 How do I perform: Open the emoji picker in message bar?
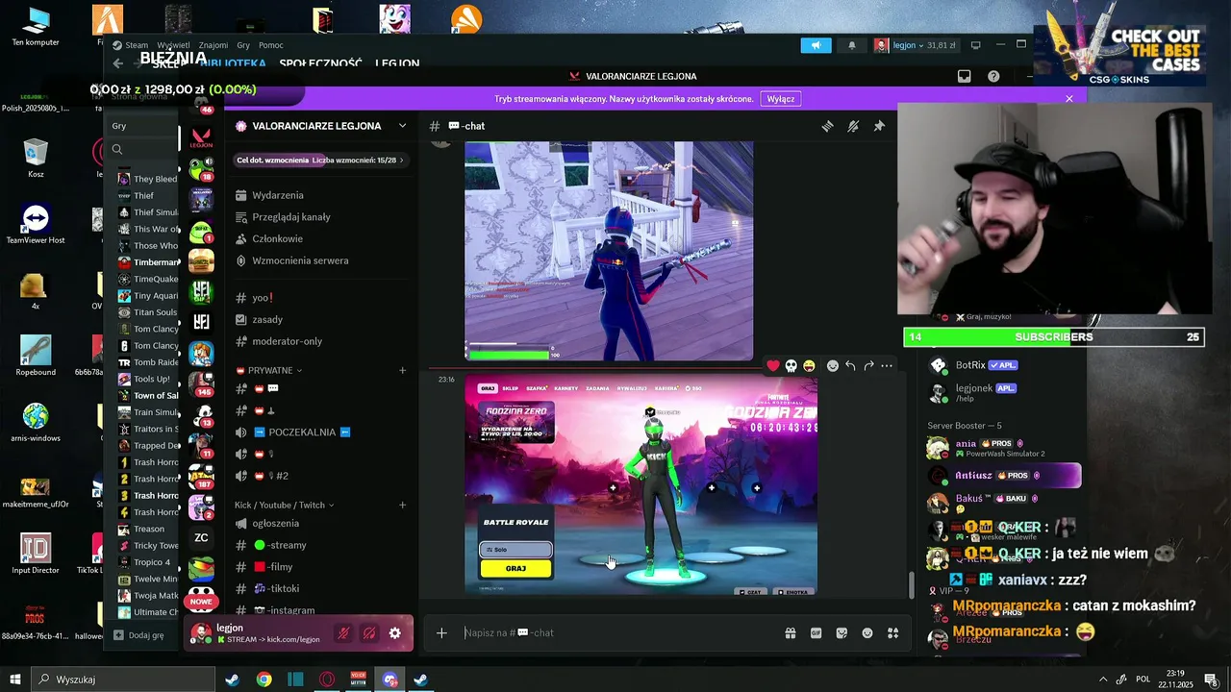(x=867, y=632)
